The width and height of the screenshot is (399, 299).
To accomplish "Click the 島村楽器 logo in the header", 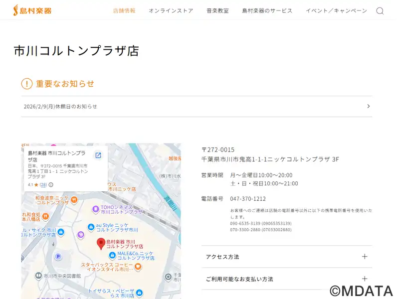I will coord(32,10).
